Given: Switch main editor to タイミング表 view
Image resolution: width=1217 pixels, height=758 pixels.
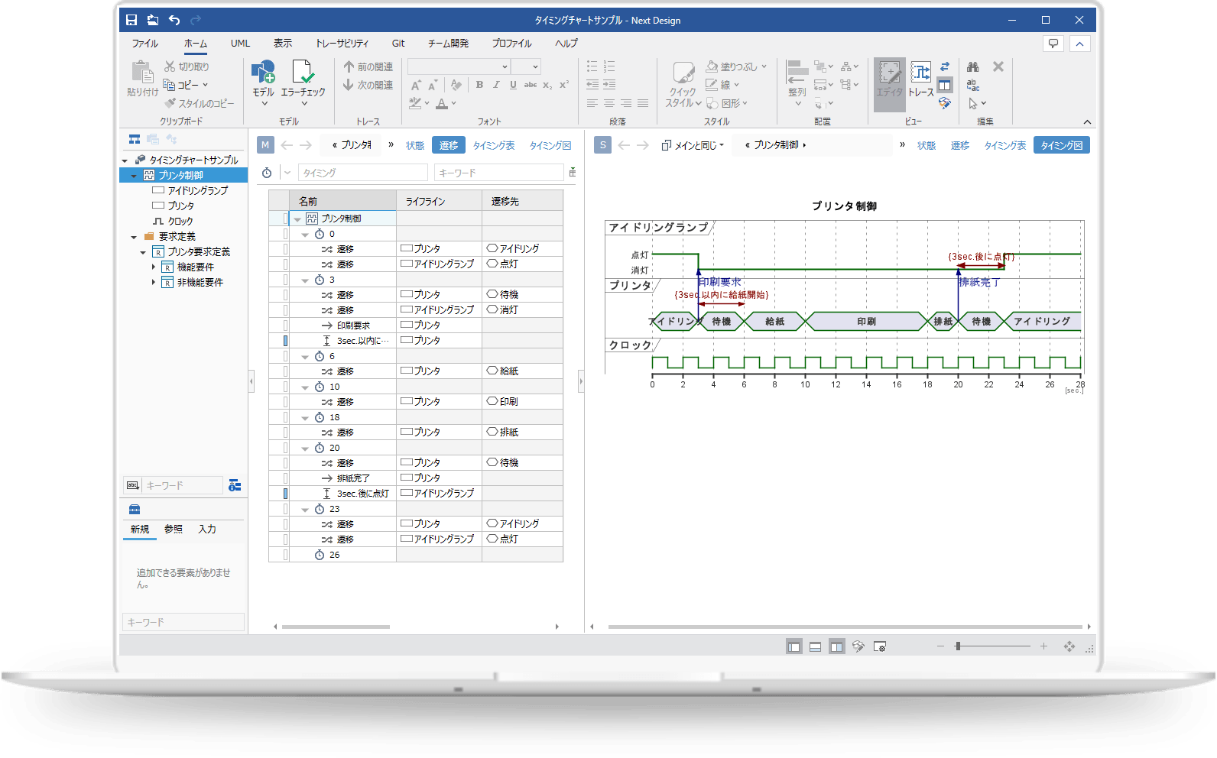Looking at the screenshot, I should click(493, 145).
